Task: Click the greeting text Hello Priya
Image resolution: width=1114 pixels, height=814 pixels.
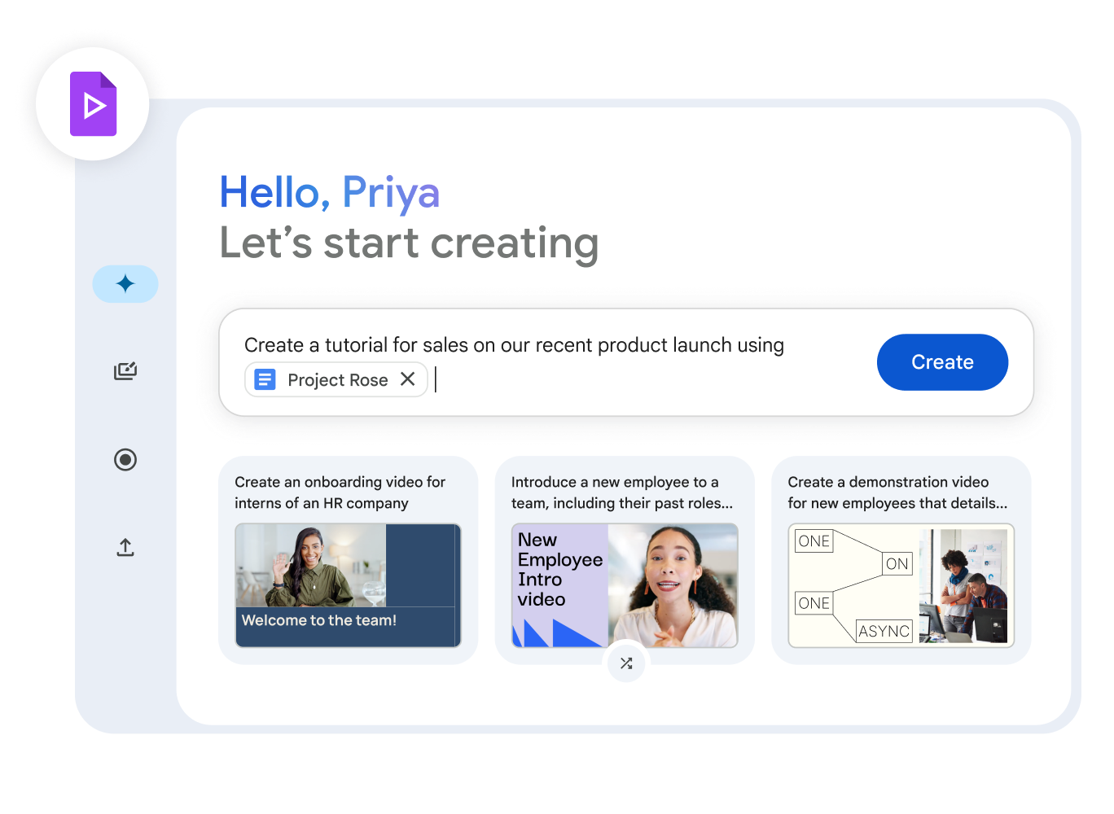Action: (329, 192)
